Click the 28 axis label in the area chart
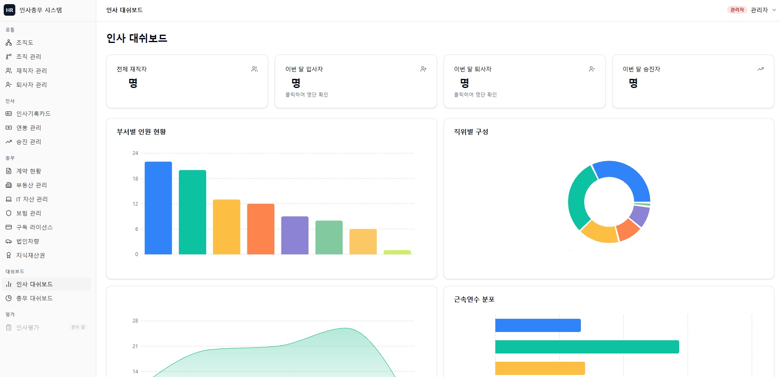The image size is (780, 377). [135, 321]
